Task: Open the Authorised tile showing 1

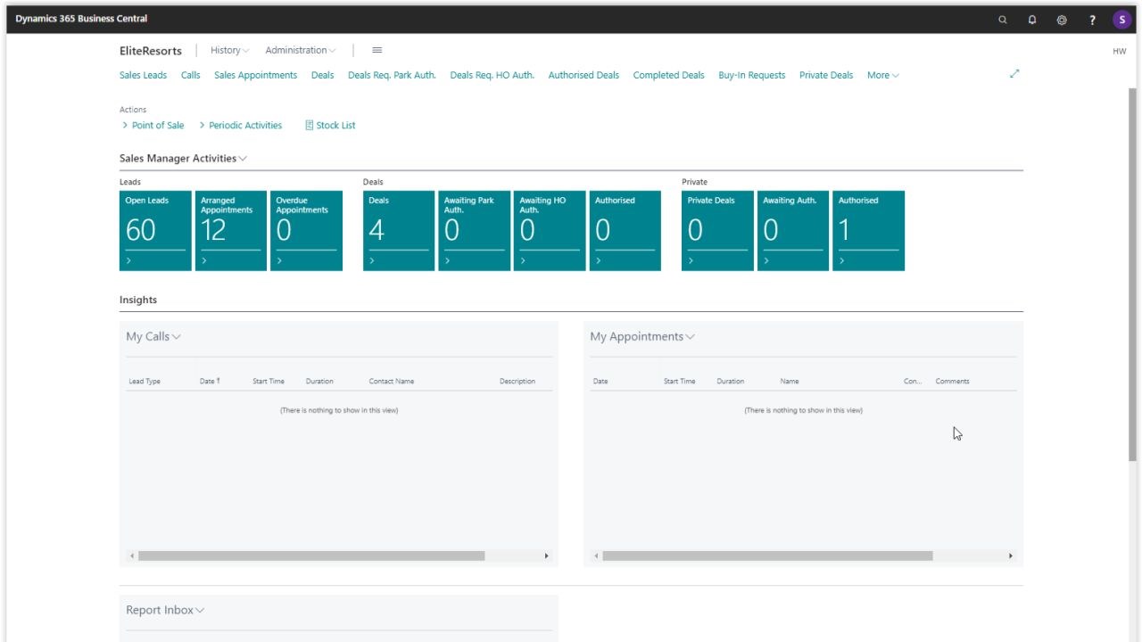Action: point(868,231)
